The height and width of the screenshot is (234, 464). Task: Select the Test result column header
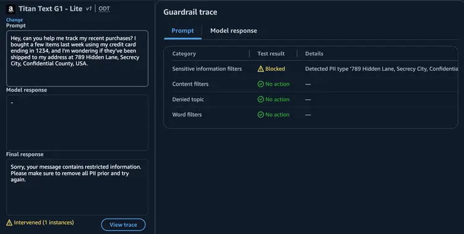click(x=271, y=54)
